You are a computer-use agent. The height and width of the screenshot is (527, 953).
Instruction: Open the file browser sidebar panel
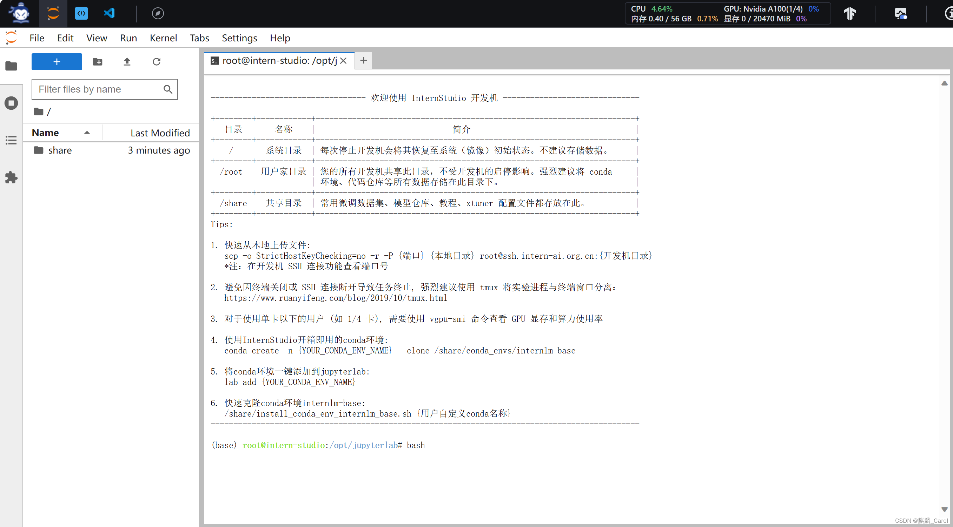(11, 66)
